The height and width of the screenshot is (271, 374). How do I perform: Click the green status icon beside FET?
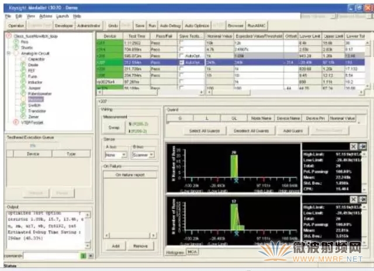coord(23,70)
